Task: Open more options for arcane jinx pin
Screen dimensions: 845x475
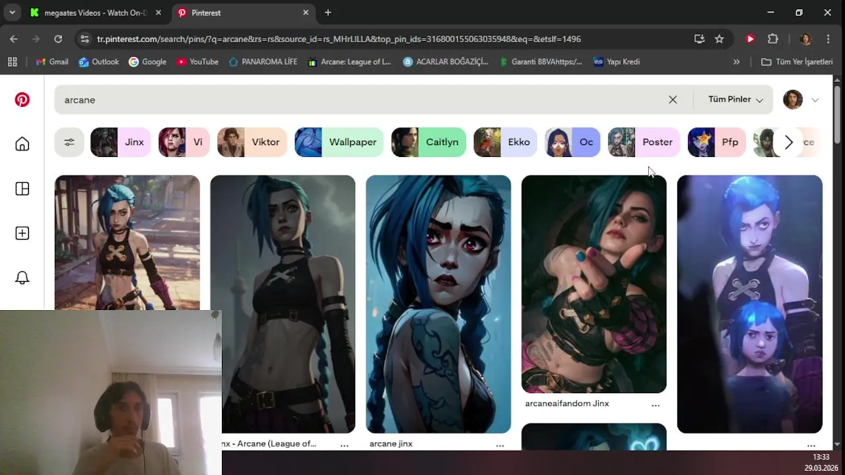Action: (500, 445)
